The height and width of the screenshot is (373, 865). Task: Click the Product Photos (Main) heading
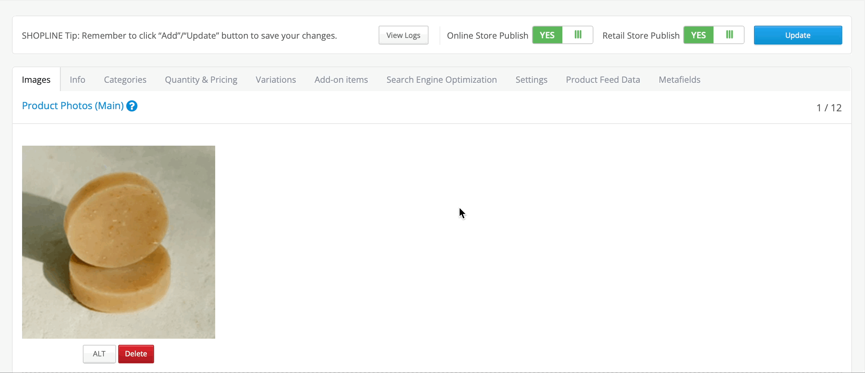click(x=73, y=106)
